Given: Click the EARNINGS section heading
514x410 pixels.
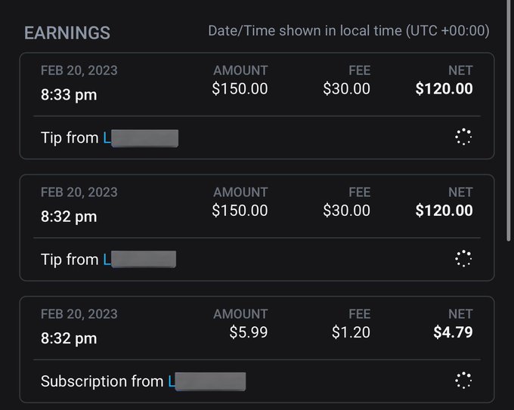Looking at the screenshot, I should (67, 33).
